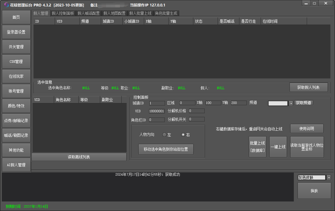Image resolution: width=335 pixels, height=211 pixels.
Task: Open the 使用说明 instructions
Action: (307, 129)
